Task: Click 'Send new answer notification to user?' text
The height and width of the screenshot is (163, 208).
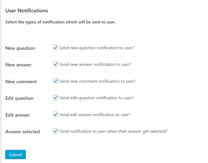Action: 95,65
